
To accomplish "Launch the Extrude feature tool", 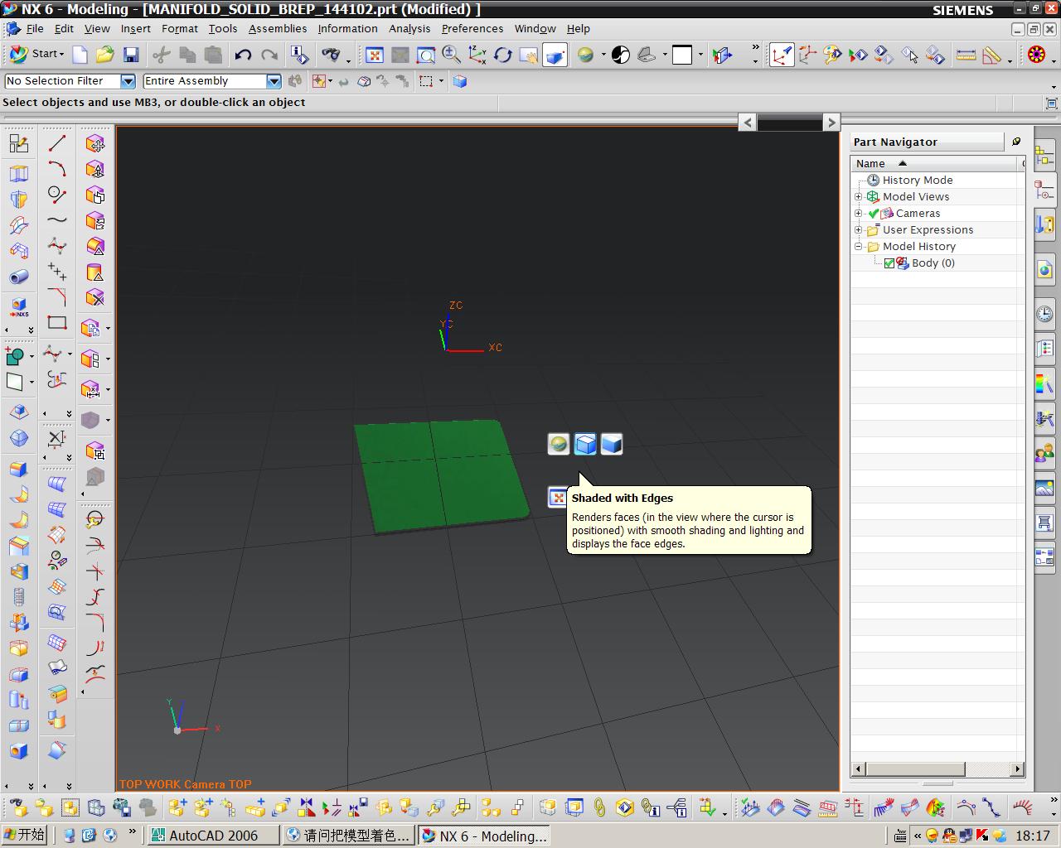I will pos(18,174).
